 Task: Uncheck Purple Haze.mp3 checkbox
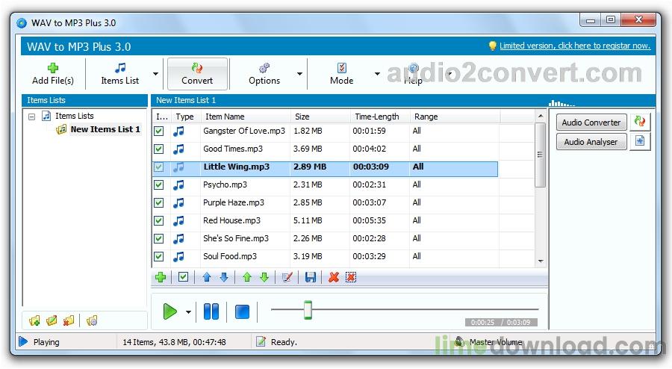[159, 202]
